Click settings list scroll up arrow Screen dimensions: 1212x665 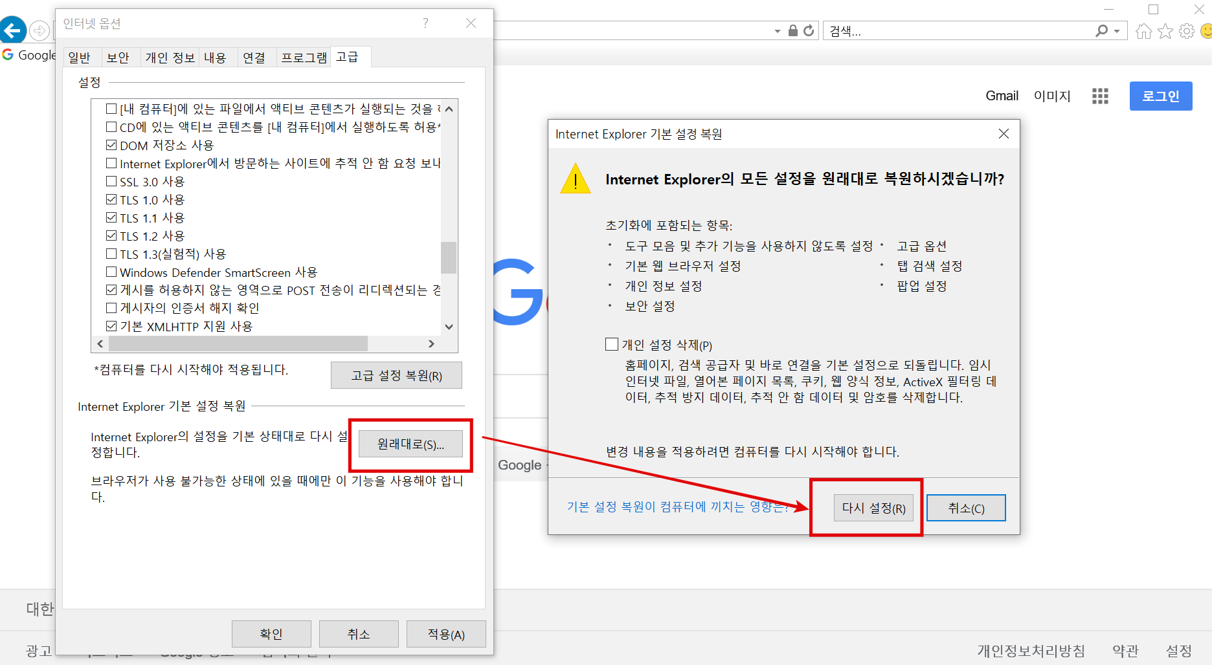449,109
